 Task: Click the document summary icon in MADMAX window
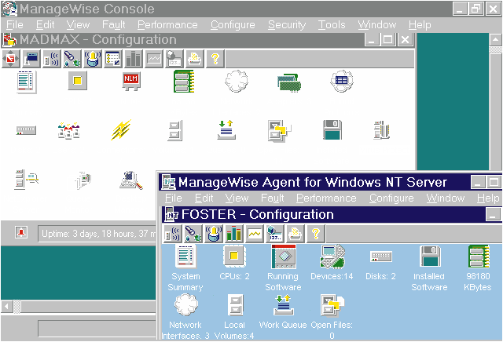[x=27, y=82]
